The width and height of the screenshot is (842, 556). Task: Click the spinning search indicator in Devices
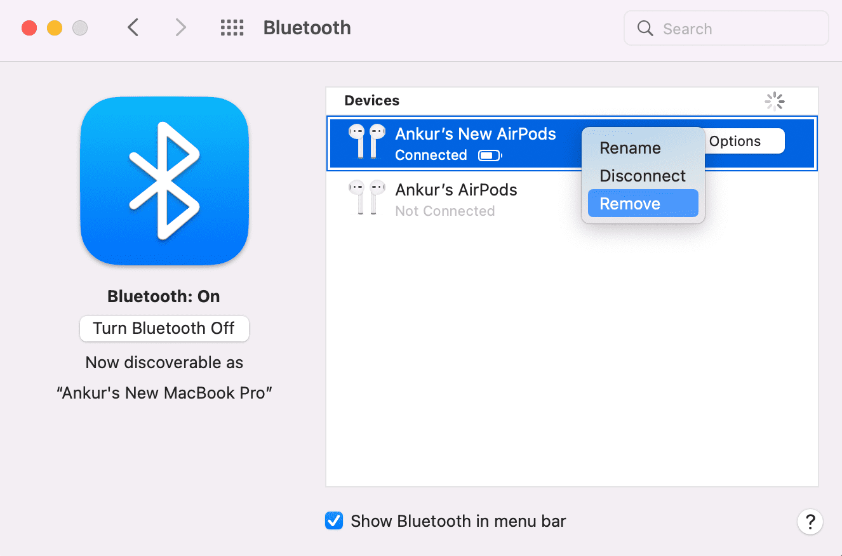775,101
